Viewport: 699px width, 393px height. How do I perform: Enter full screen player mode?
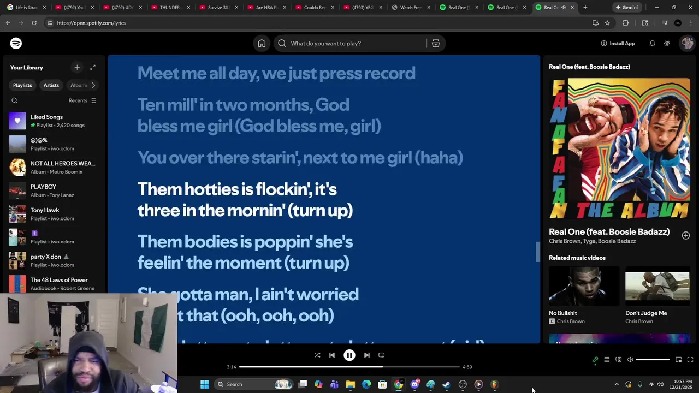(x=690, y=360)
